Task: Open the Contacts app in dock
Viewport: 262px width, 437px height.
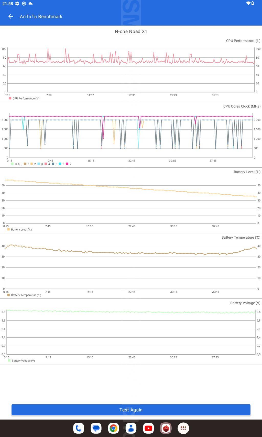Action: click(x=131, y=428)
